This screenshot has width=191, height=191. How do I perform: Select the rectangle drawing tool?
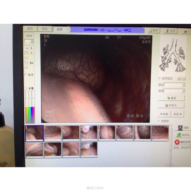pyautogui.click(x=26, y=53)
